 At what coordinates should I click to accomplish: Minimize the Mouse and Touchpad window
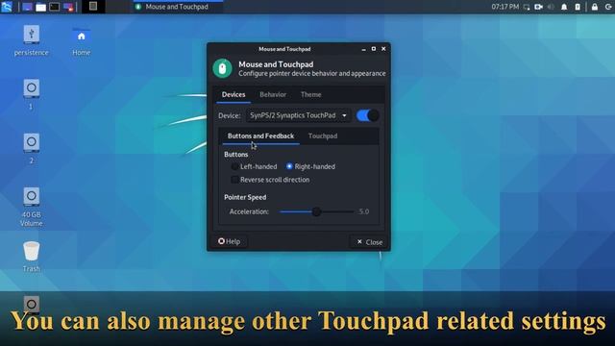point(363,49)
